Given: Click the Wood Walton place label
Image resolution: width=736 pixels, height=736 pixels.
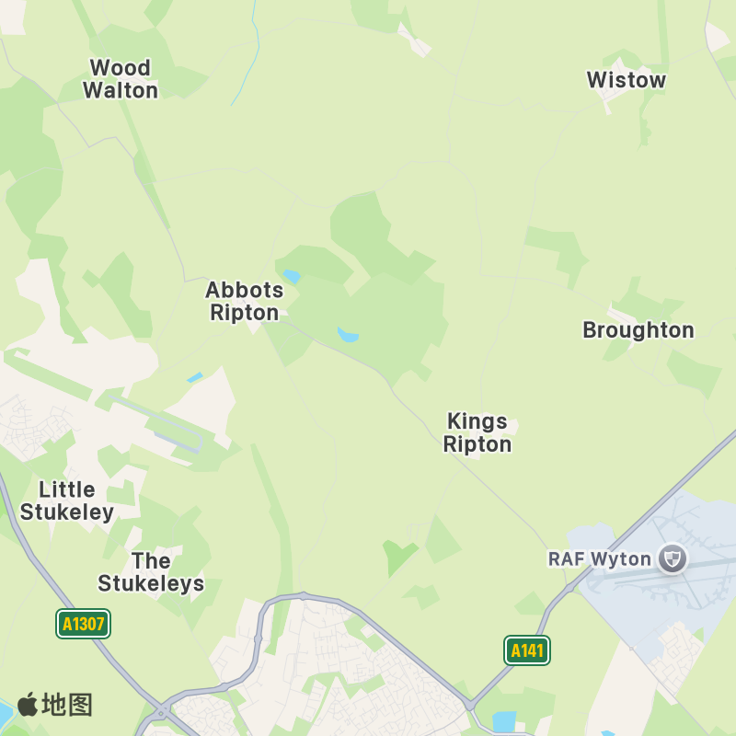Looking at the screenshot, I should [121, 79].
